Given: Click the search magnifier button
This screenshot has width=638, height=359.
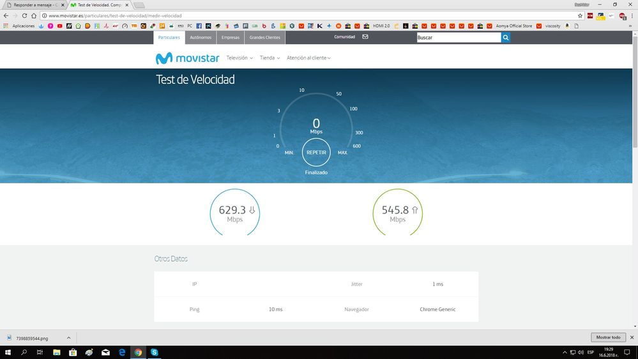Looking at the screenshot, I should point(506,38).
